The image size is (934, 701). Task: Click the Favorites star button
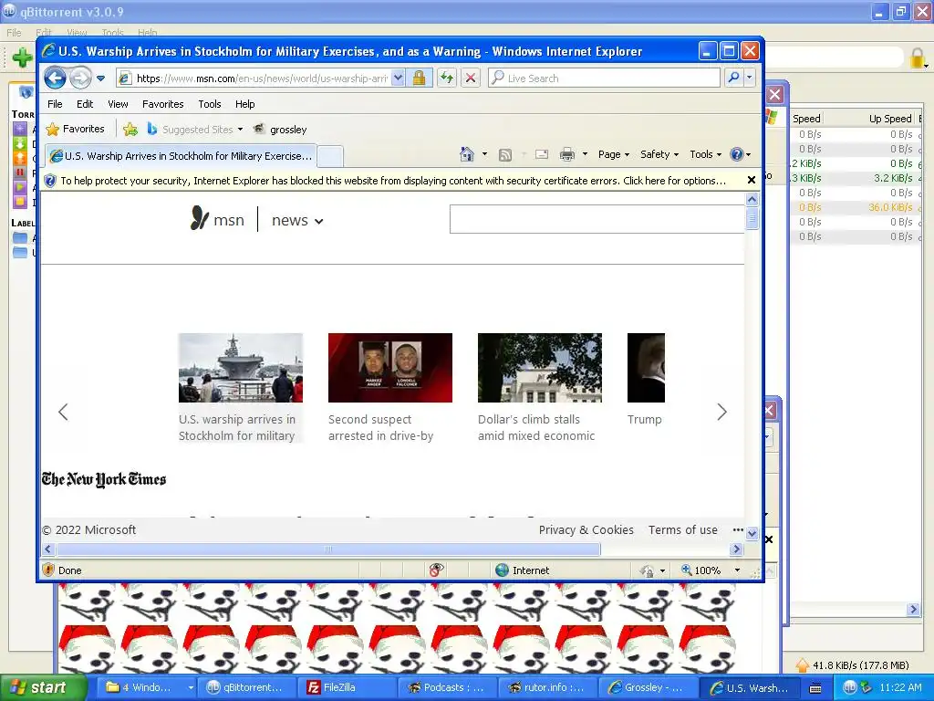[75, 129]
